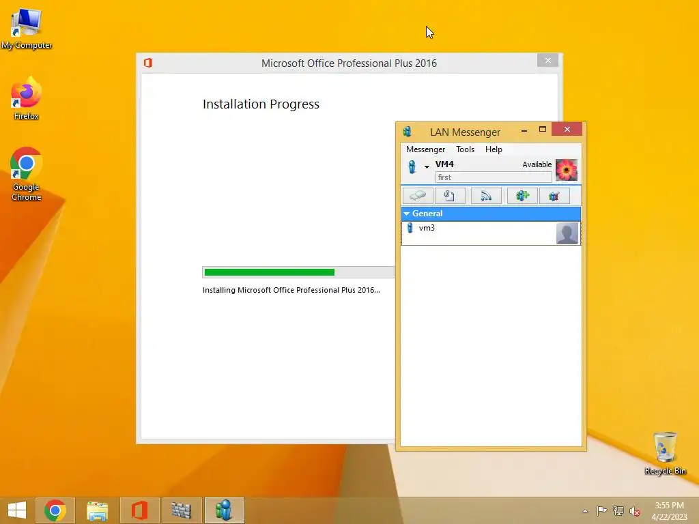Viewport: 699px width, 524px height.
Task: Click the Start conversation chat bubbles button
Action: point(418,196)
